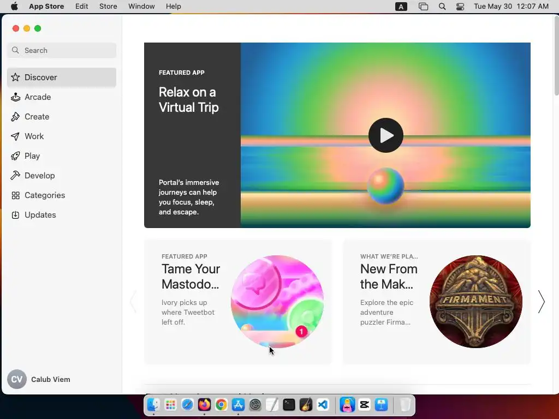Click the Search field in the sidebar

(x=62, y=50)
